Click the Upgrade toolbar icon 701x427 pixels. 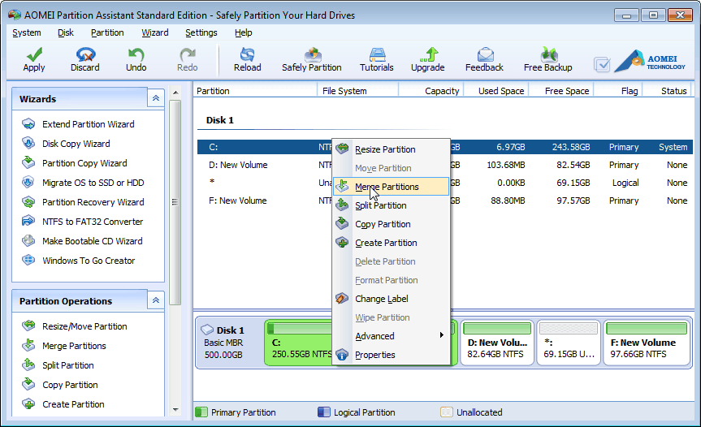tap(428, 55)
